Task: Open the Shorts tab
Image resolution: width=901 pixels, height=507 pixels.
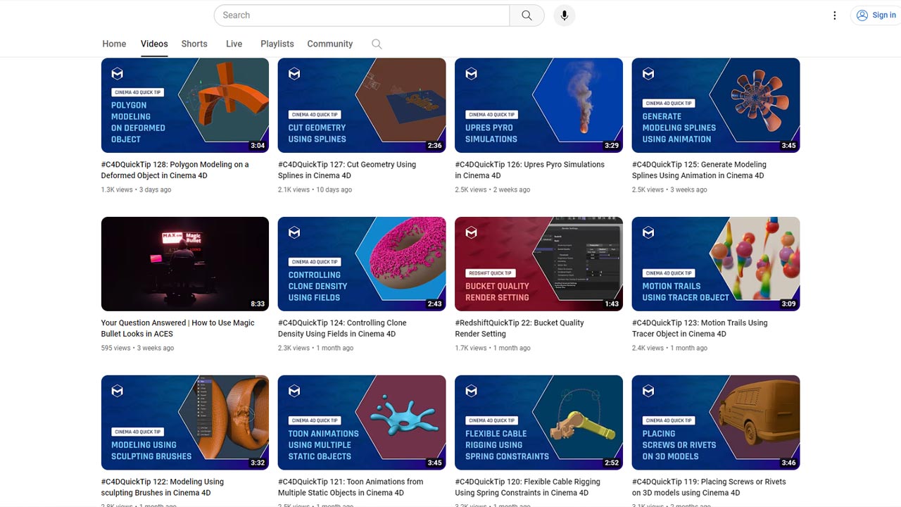Action: point(194,44)
